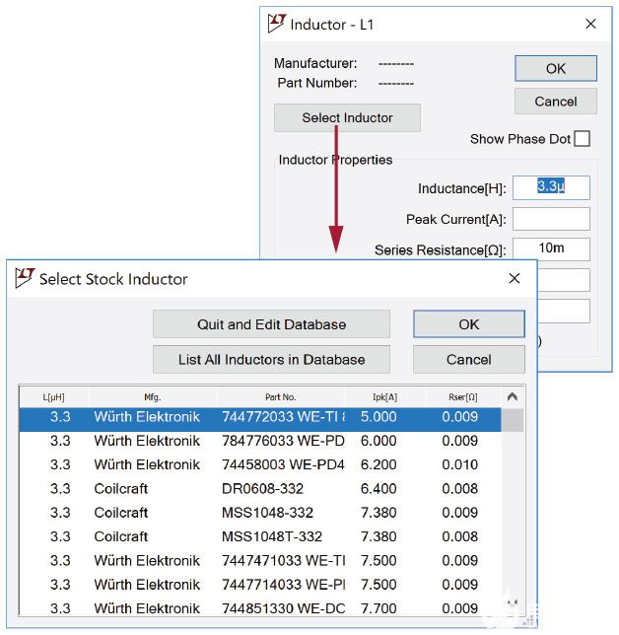Confirm with OK in Select Stock Inductor
The width and height of the screenshot is (619, 635).
point(468,324)
